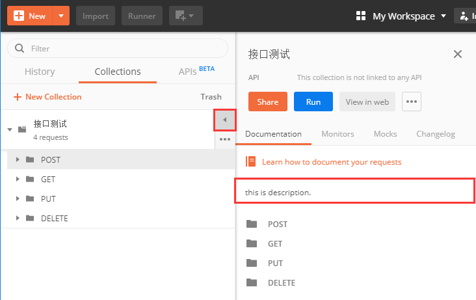This screenshot has width=476, height=300.
Task: Click the workspace grid icon
Action: [x=361, y=16]
